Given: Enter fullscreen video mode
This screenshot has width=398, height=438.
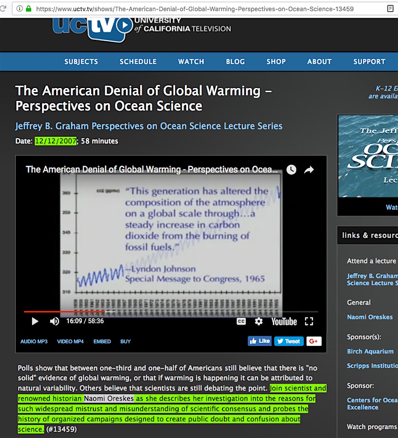Looking at the screenshot, I should pos(309,322).
